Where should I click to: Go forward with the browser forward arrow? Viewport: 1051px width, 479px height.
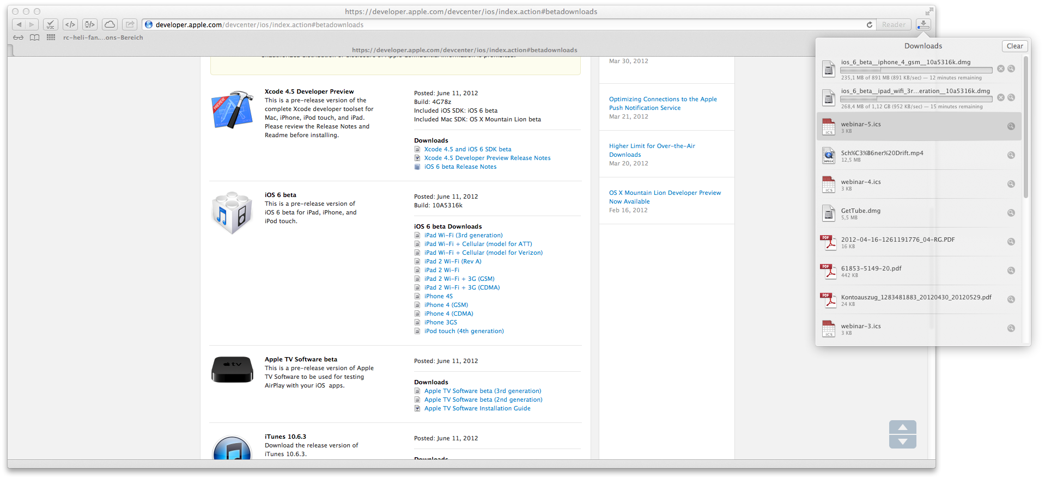(32, 24)
